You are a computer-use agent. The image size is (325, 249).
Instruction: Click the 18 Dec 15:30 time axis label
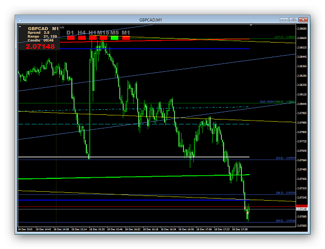(97, 229)
